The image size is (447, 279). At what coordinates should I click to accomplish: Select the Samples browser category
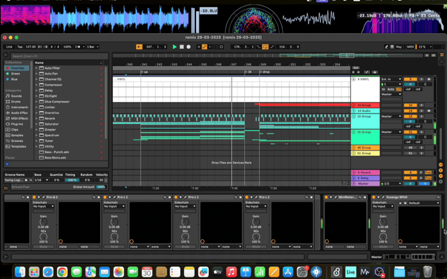[17, 135]
